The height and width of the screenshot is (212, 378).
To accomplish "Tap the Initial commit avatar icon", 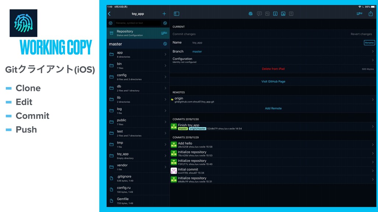I will [174, 171].
